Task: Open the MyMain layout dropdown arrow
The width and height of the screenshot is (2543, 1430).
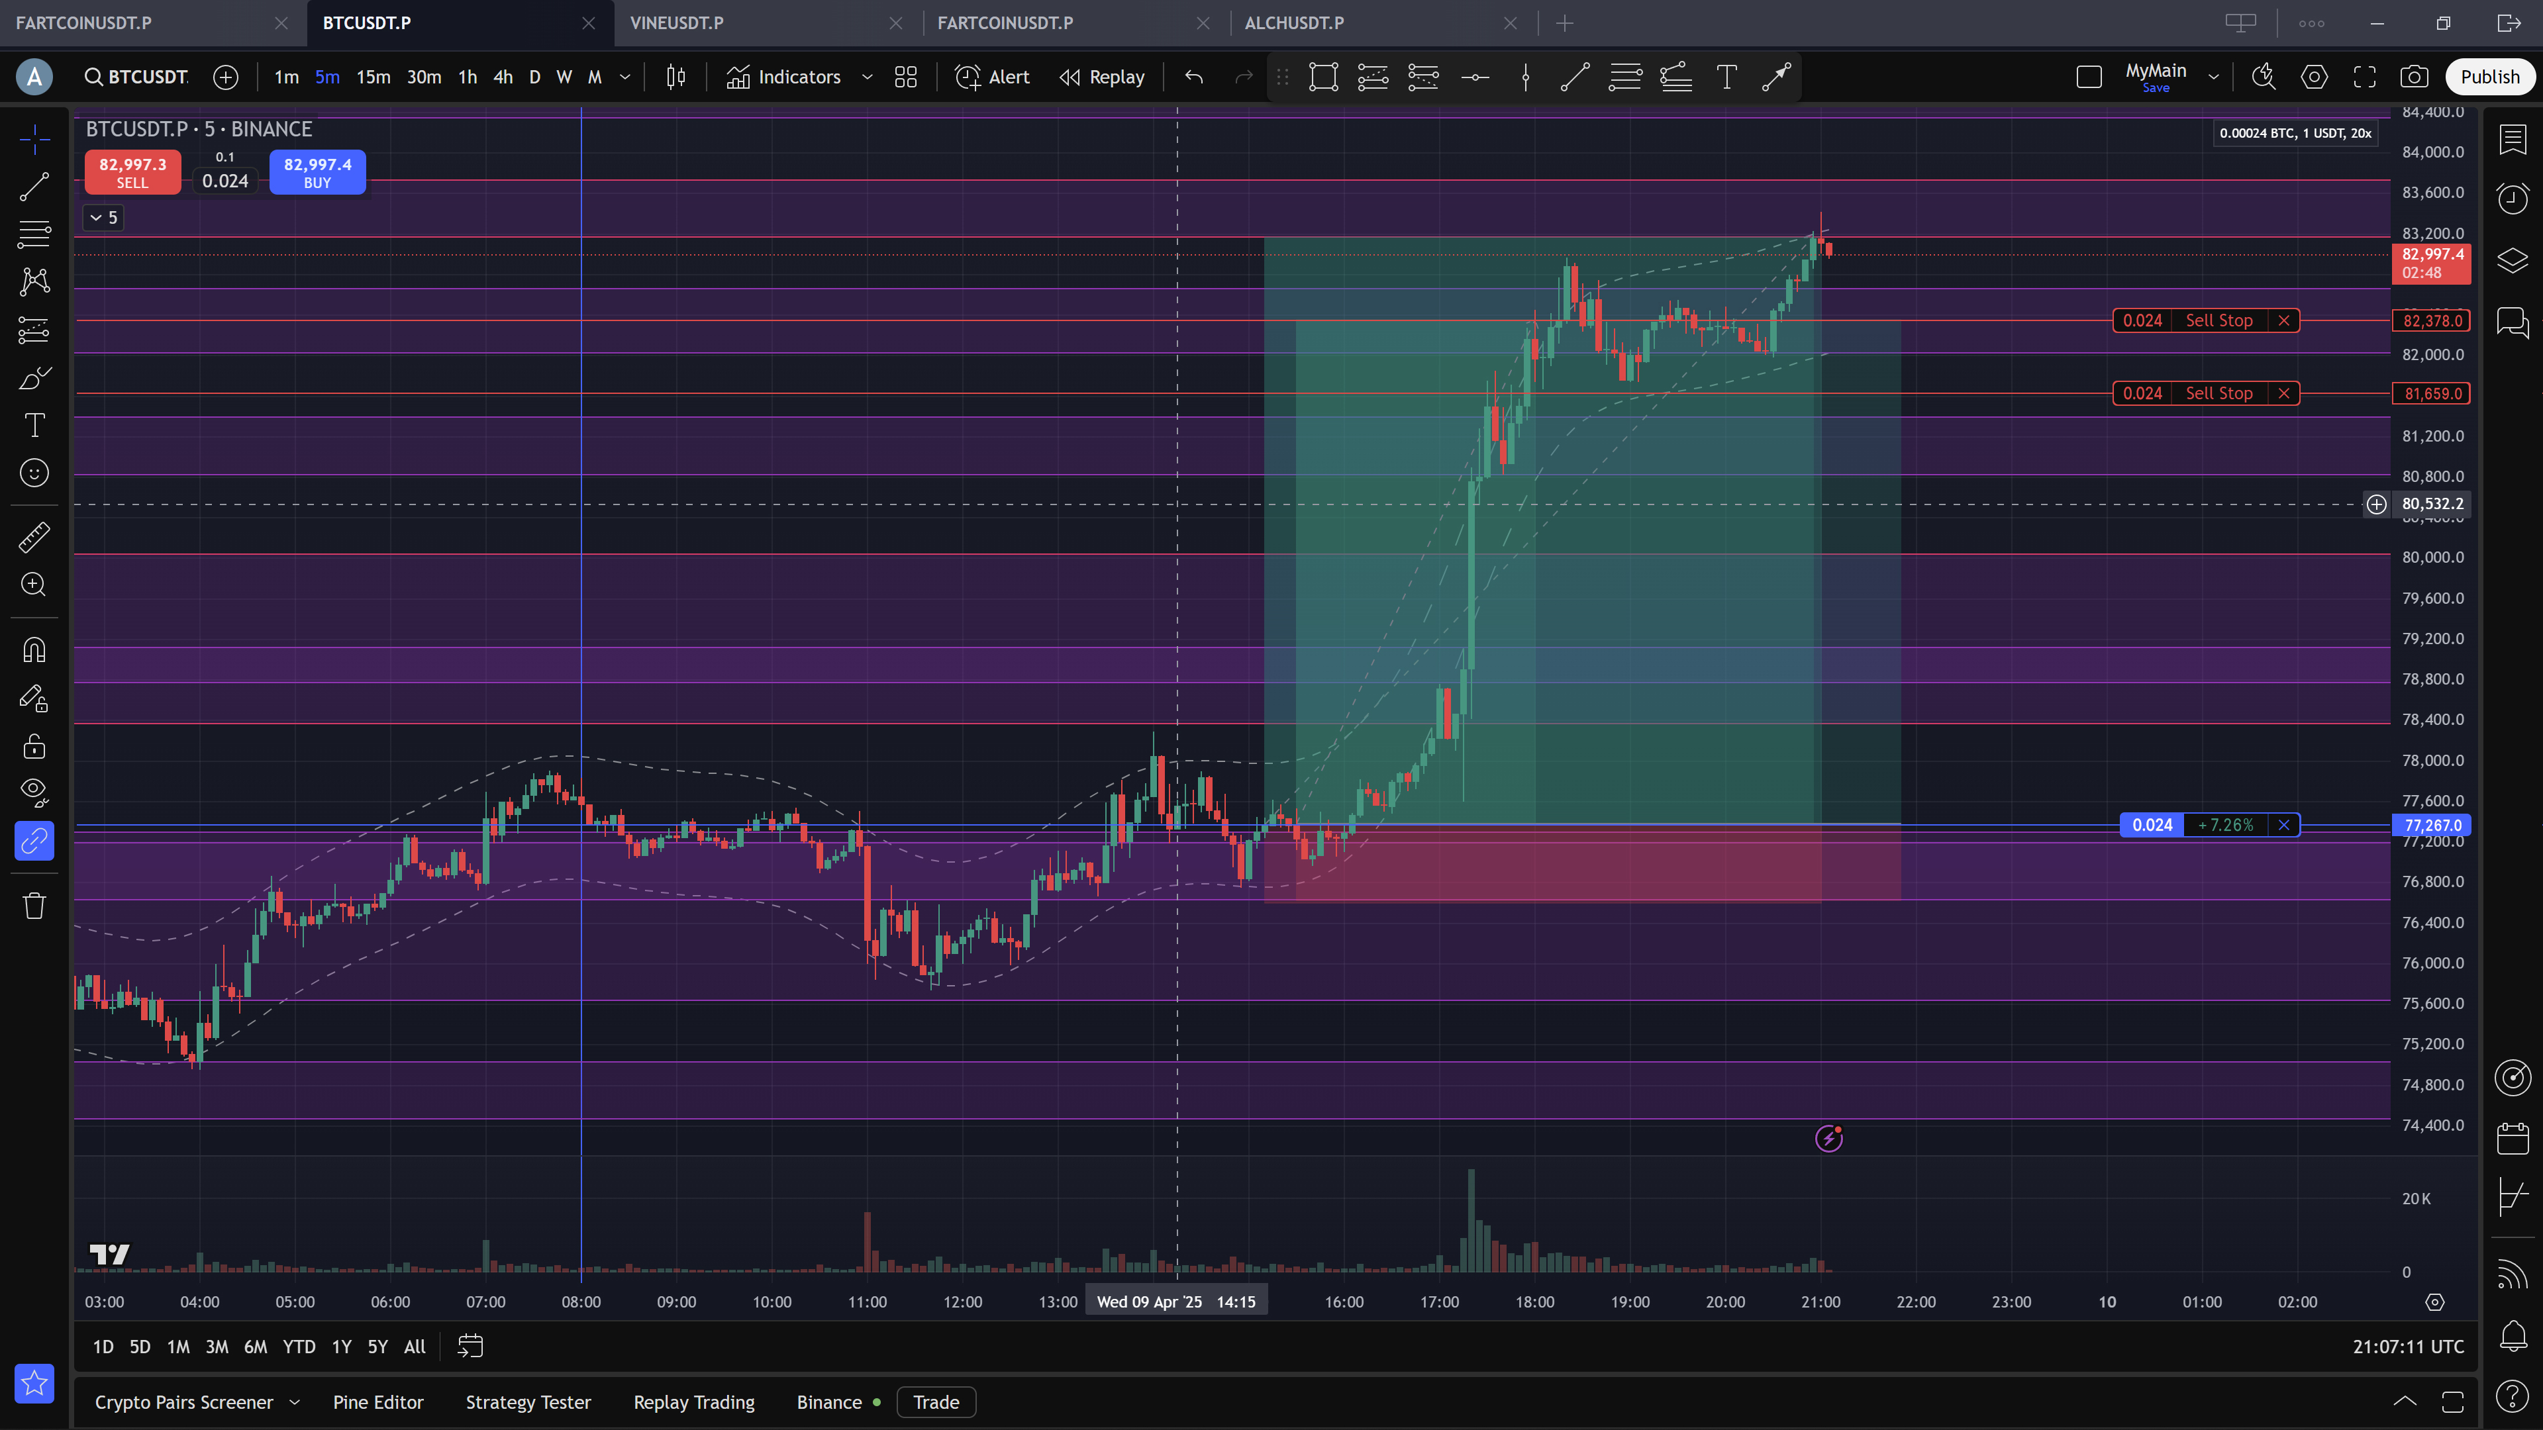Action: [2213, 77]
